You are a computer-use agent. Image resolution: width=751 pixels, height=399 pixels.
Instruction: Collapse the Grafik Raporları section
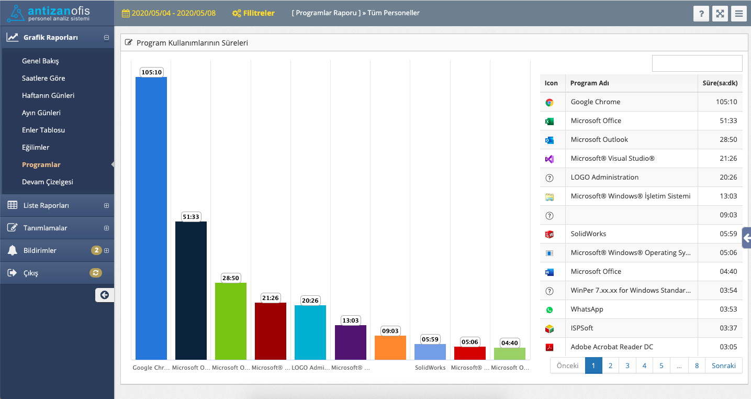107,38
